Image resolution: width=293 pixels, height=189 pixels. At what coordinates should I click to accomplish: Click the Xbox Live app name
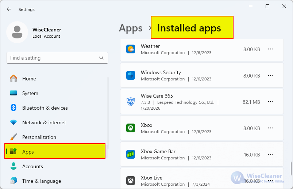click(x=151, y=178)
